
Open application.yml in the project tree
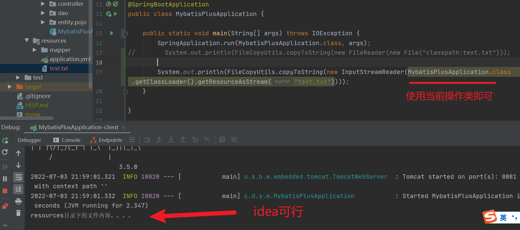point(66,59)
